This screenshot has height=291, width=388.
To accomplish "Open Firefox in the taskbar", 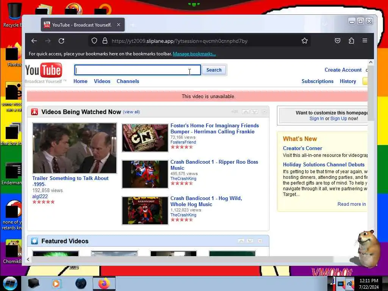I will pos(104,283).
